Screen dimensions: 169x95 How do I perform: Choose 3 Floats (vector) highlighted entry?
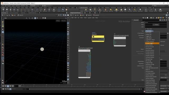[x=152, y=43]
